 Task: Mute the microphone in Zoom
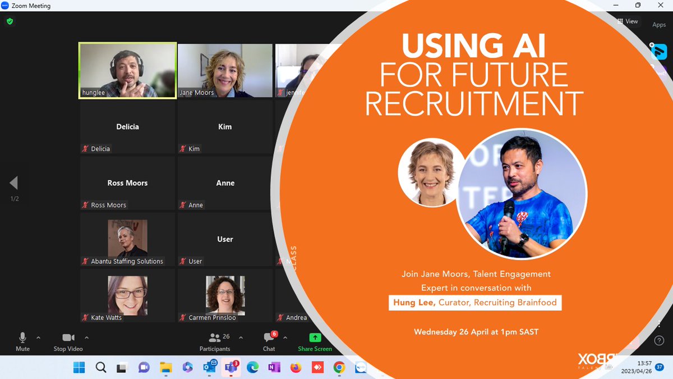coord(22,341)
